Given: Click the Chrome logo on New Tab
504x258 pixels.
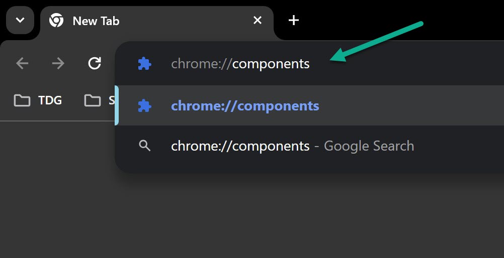Looking at the screenshot, I should point(56,21).
